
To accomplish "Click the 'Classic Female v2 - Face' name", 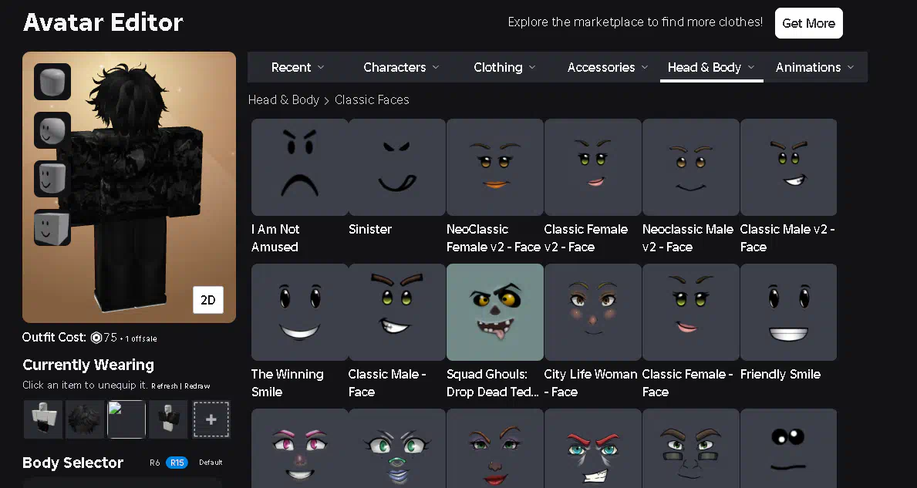I will coord(586,238).
